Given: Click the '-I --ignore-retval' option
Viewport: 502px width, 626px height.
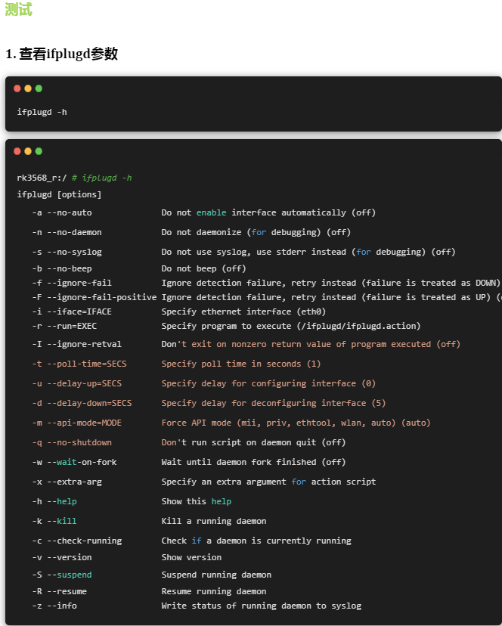Looking at the screenshot, I should point(76,344).
